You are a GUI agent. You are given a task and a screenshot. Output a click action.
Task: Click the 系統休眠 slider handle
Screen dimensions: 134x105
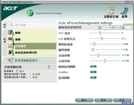point(104,61)
